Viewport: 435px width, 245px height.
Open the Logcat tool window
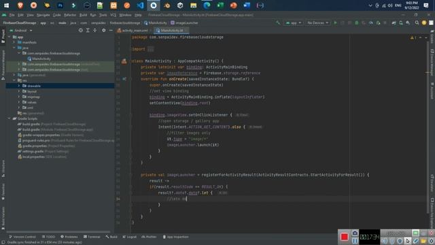[130, 237]
